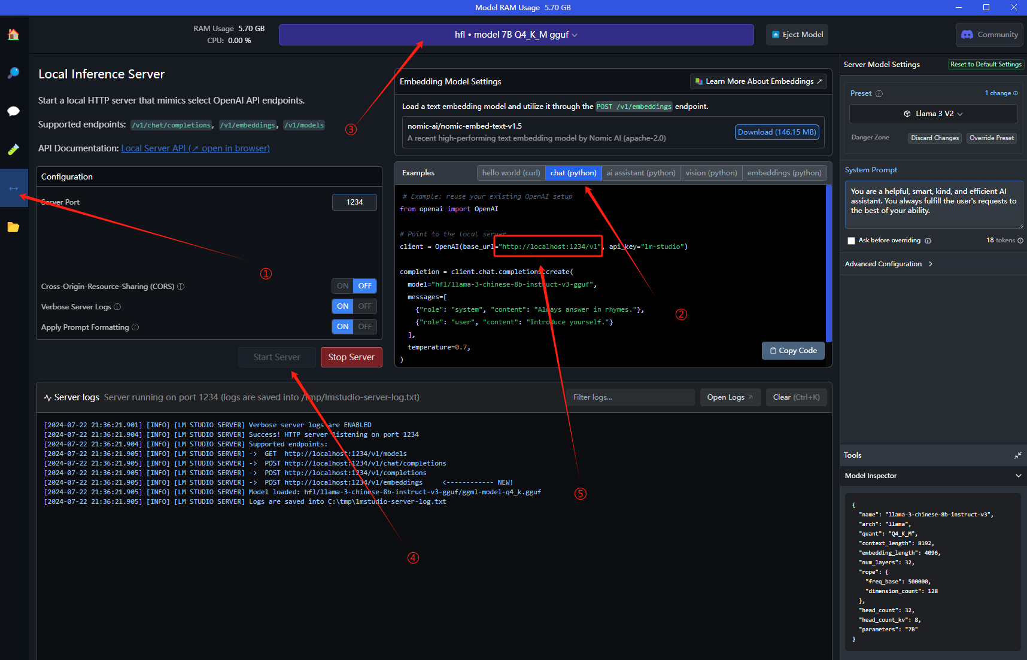
Task: Open the Search models sidebar icon
Action: click(13, 73)
